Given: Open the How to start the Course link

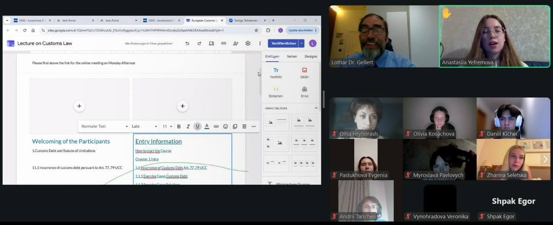Looking at the screenshot, I should [x=153, y=151].
